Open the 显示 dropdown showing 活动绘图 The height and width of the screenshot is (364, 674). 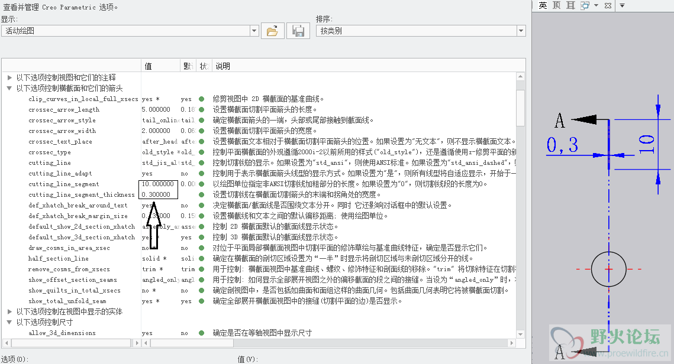point(254,31)
